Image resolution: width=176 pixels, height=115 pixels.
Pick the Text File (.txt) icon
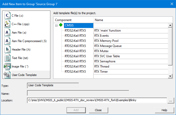pos(7,58)
